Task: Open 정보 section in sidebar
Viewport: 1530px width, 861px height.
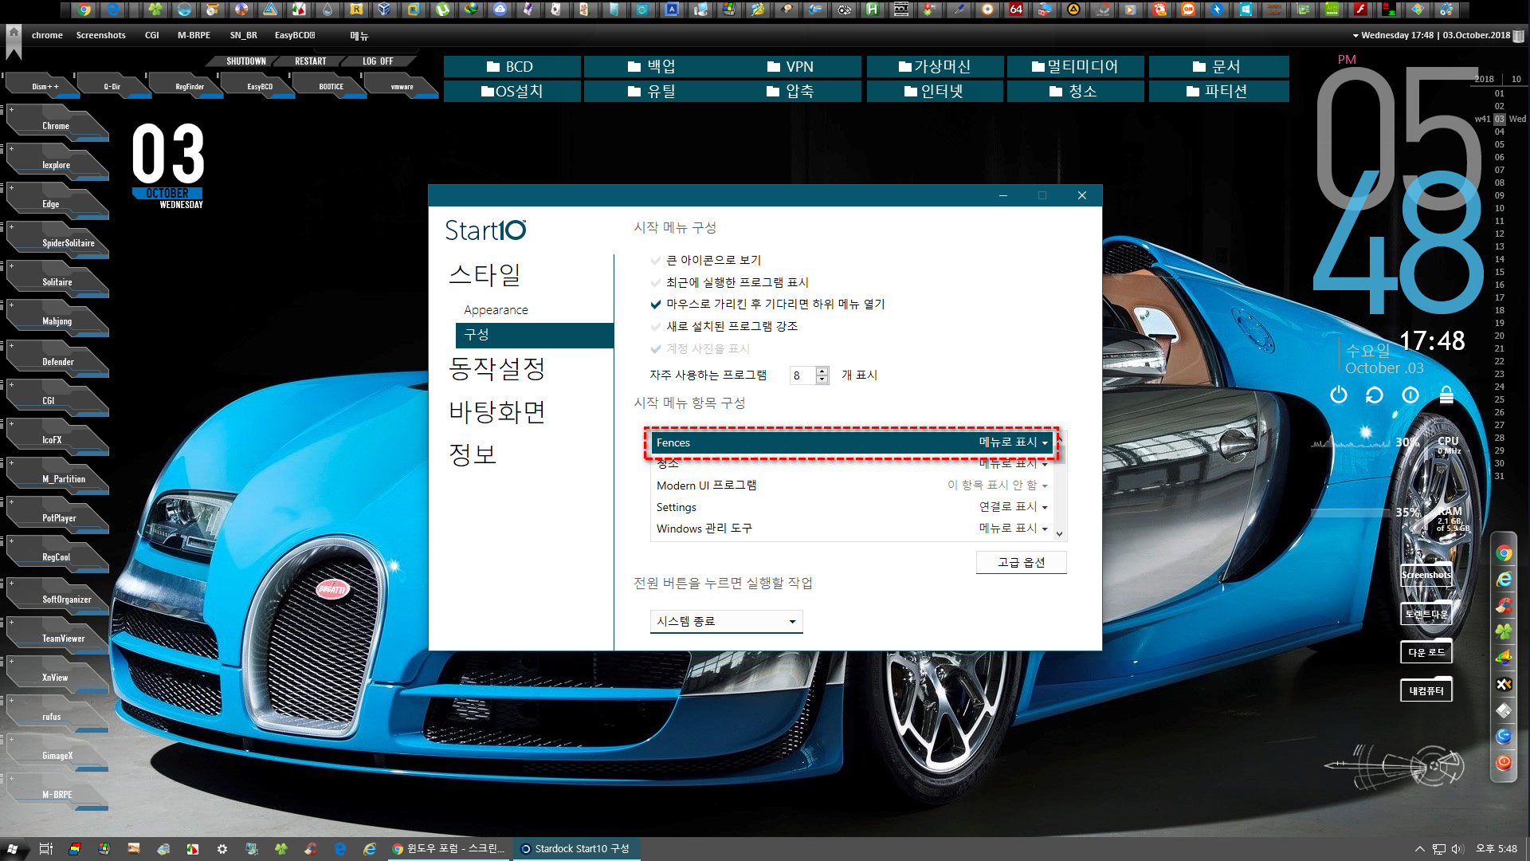Action: [473, 454]
